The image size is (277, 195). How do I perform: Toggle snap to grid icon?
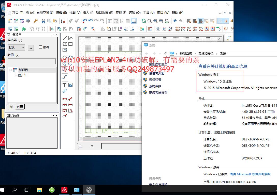226,21
